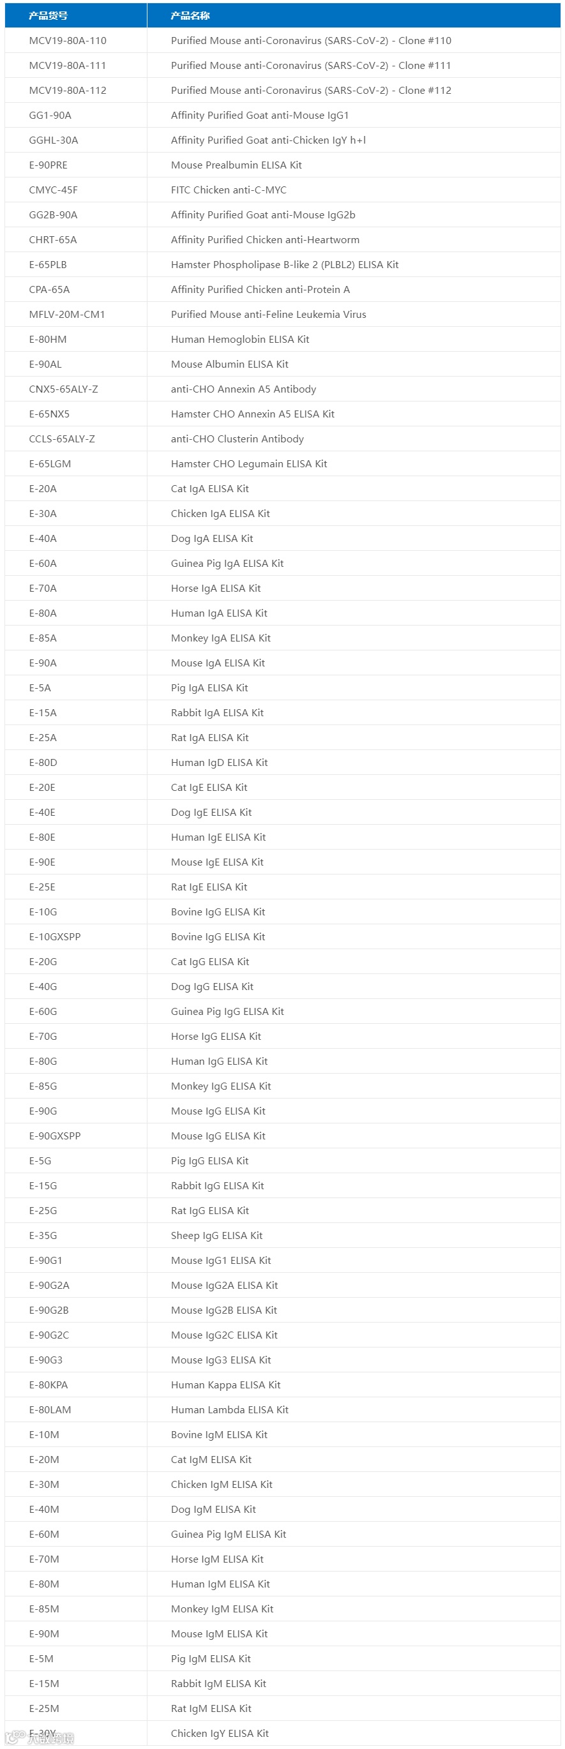565x1749 pixels.
Task: Select product code E-80D
Action: [43, 762]
